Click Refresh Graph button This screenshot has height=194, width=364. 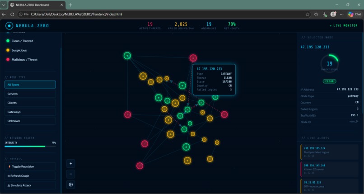30,176
